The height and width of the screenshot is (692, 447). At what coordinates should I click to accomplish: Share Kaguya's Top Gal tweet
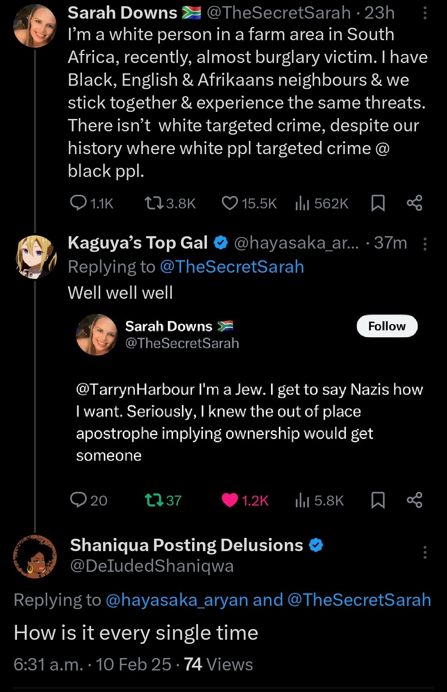pyautogui.click(x=414, y=500)
